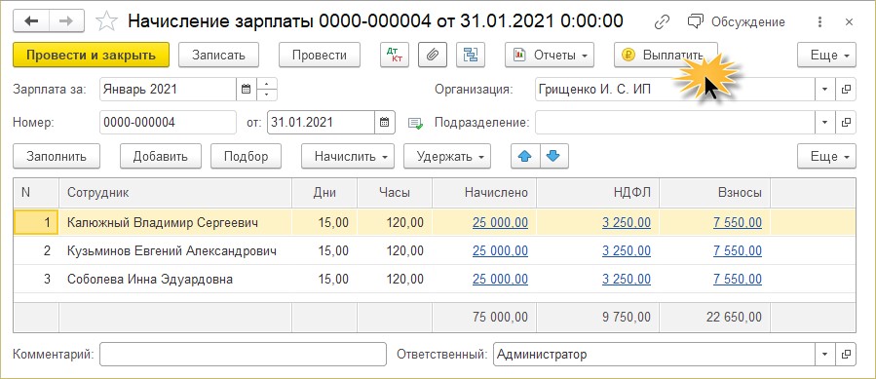Click the back navigation arrow
The image size is (876, 379).
point(31,21)
